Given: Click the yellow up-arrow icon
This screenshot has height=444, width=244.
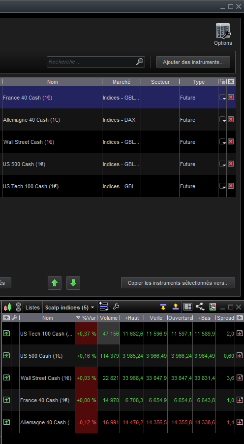Looking at the screenshot, I should pyautogui.click(x=175, y=307).
